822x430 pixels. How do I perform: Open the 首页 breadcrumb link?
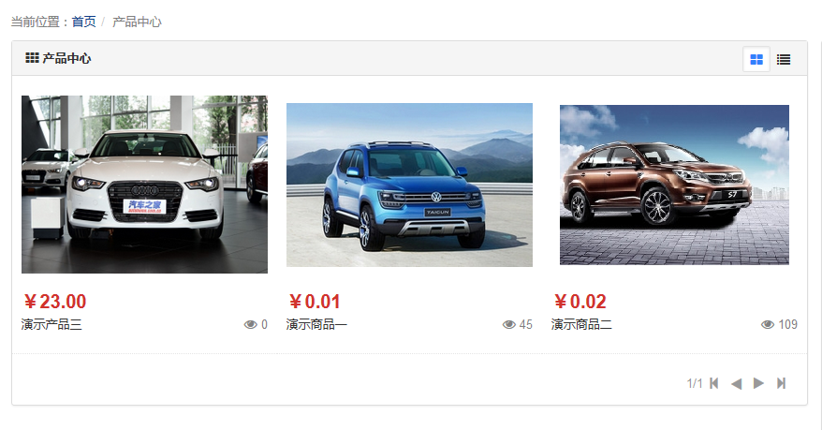point(84,22)
